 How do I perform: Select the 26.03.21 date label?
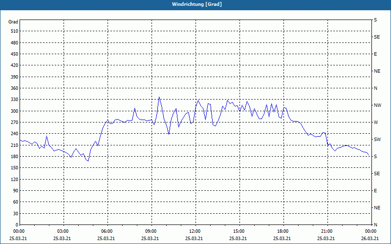pos(370,239)
